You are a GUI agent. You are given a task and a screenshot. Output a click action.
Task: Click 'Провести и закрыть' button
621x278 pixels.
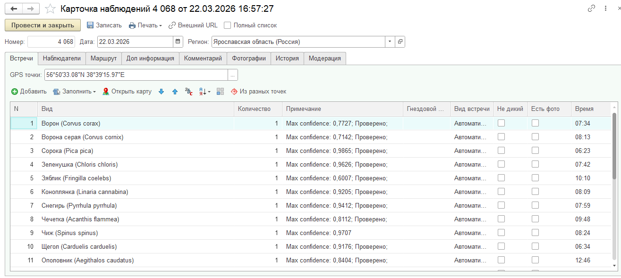point(43,25)
